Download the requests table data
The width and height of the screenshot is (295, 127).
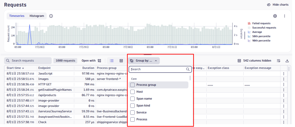click(x=287, y=61)
